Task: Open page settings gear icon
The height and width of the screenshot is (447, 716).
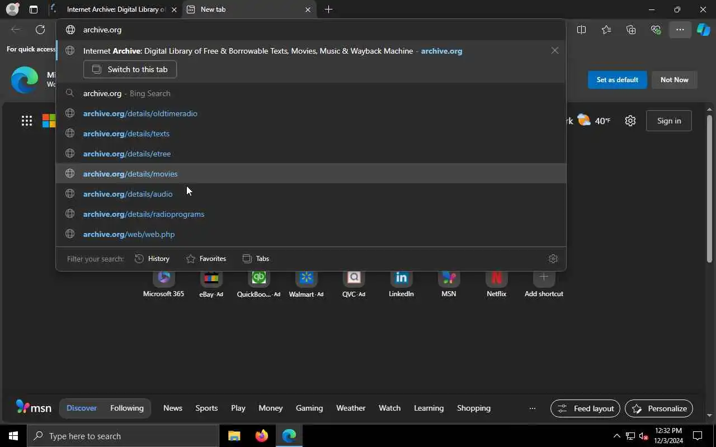Action: 630,121
